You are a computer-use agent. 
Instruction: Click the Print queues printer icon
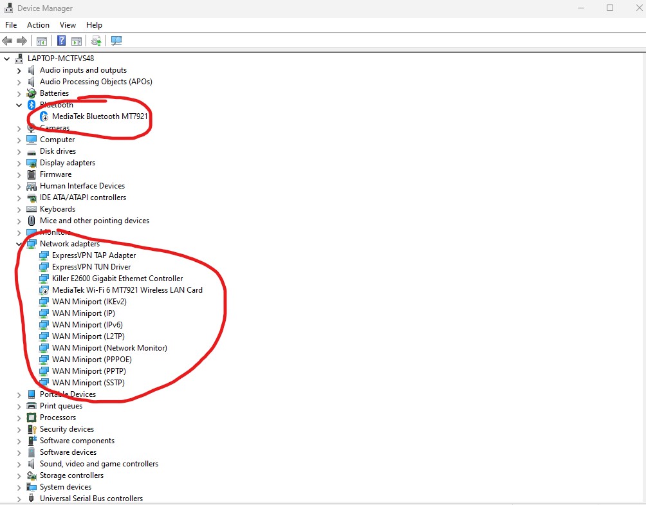point(32,406)
